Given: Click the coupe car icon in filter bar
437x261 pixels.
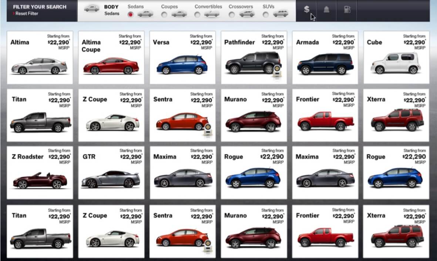Looking at the screenshot, I should 179,14.
